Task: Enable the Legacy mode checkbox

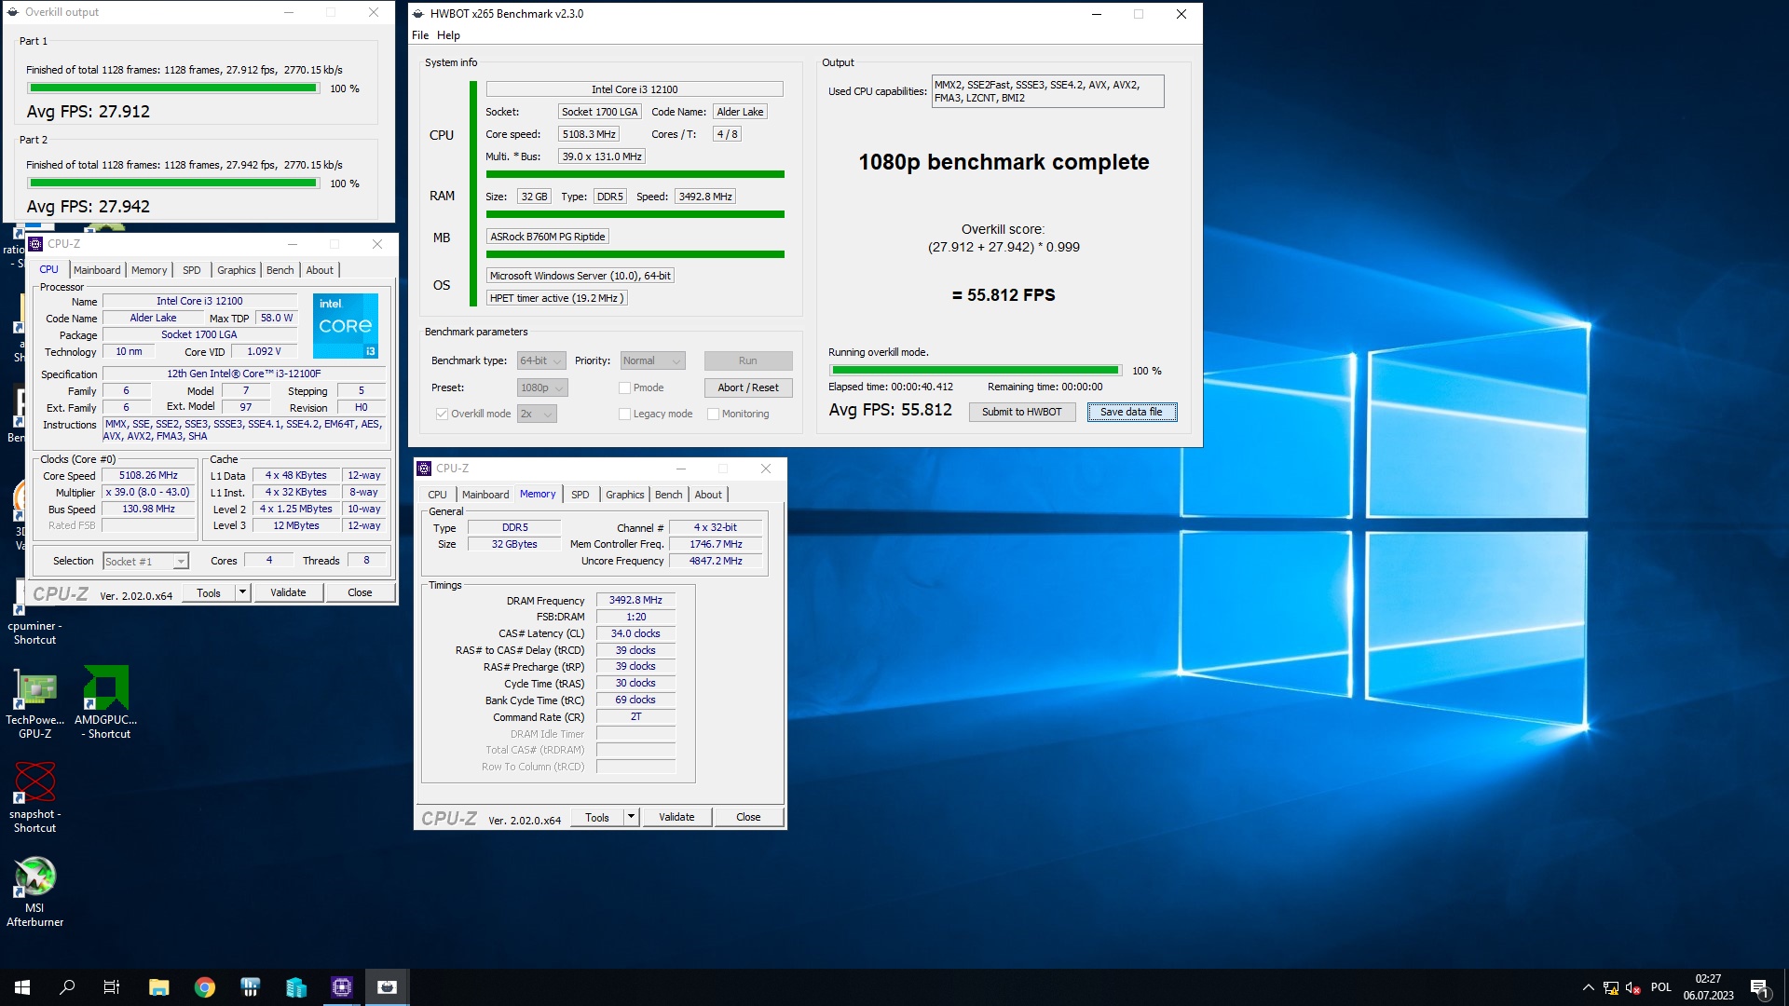Action: (625, 415)
